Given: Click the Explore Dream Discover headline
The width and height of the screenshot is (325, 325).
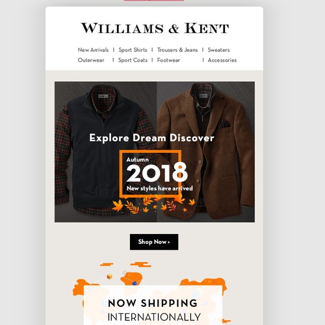Looking at the screenshot, I should pos(151,138).
